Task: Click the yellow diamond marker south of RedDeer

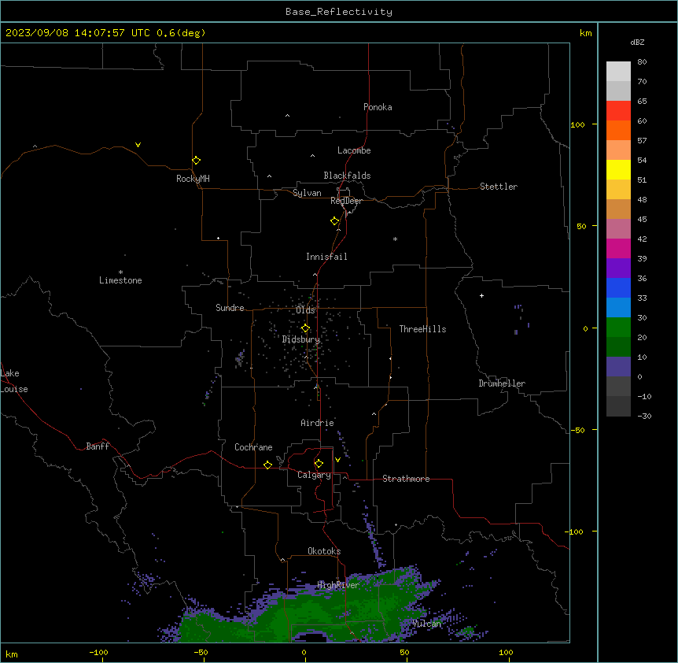Action: point(335,221)
